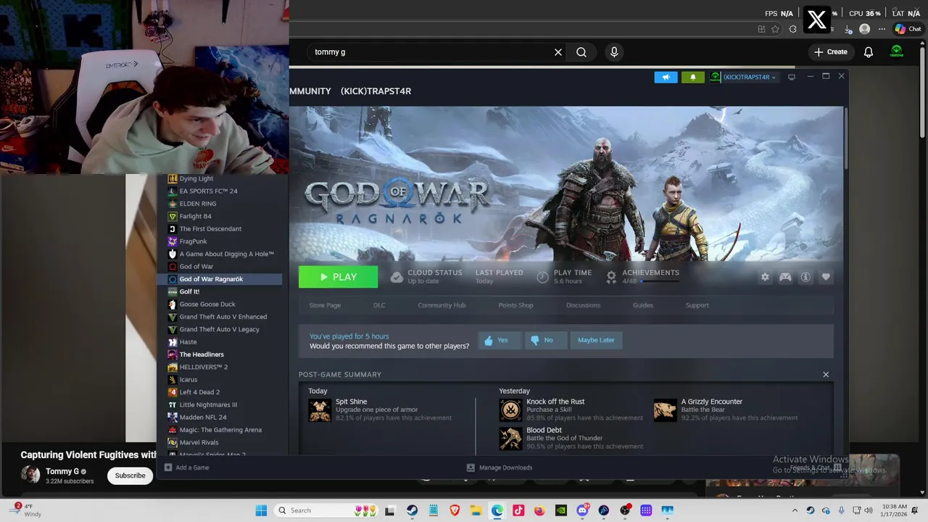Add game to favorites heart icon
928x522 pixels.
click(x=826, y=277)
